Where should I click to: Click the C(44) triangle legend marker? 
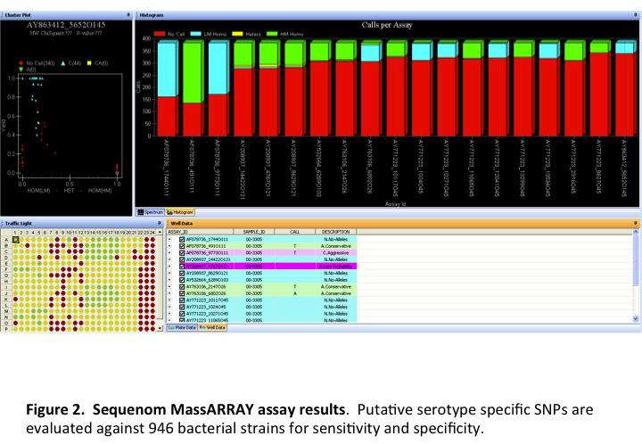(x=66, y=61)
